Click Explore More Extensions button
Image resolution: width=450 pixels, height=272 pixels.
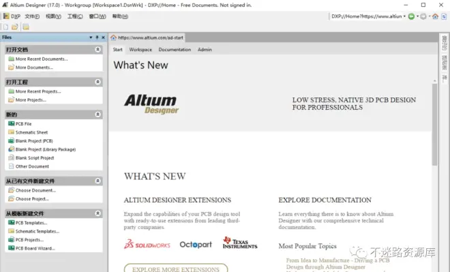click(x=176, y=269)
